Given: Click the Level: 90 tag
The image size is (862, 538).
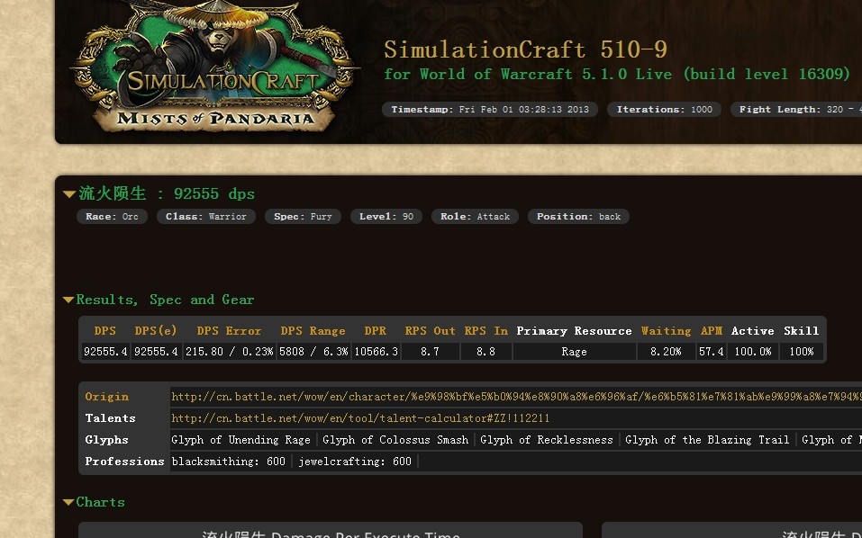Looking at the screenshot, I should coord(386,216).
